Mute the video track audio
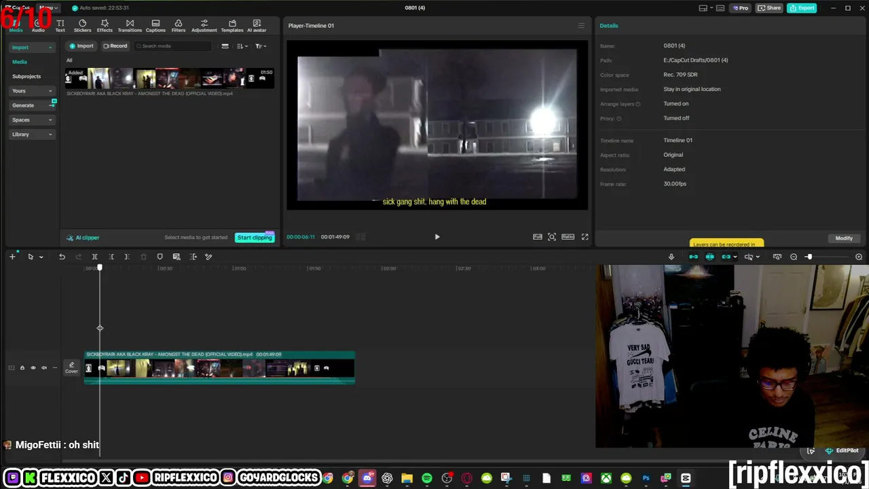The width and height of the screenshot is (869, 489). [x=44, y=368]
